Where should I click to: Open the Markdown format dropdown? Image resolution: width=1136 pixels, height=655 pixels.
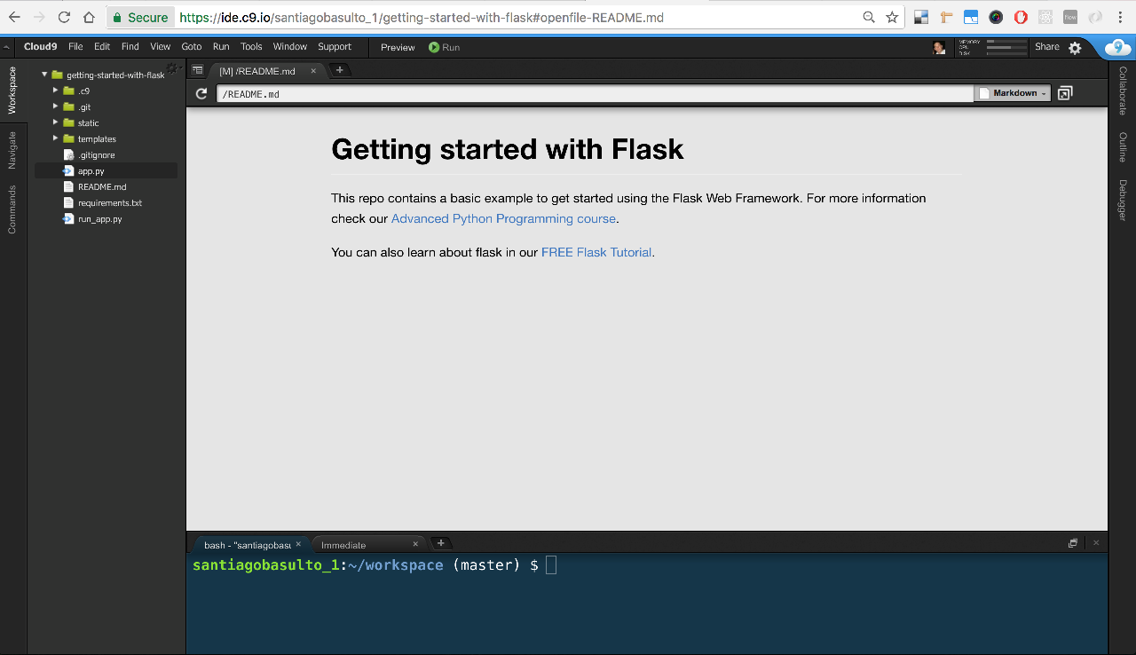coord(1012,92)
